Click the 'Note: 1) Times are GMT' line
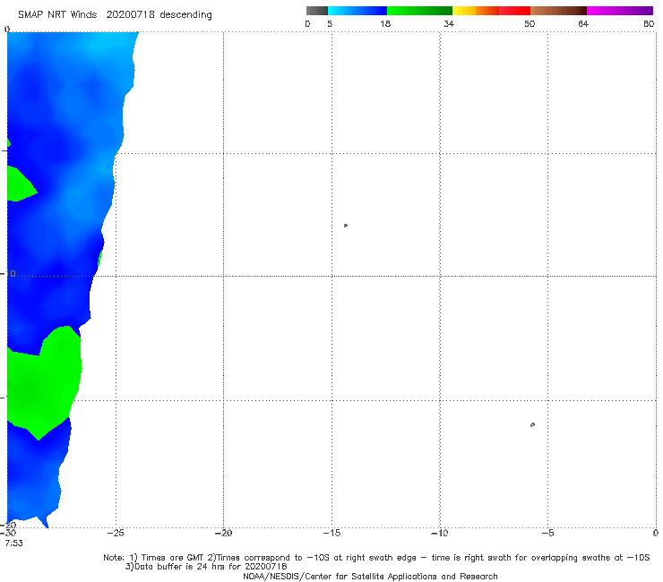Image resolution: width=663 pixels, height=582 pixels. pos(376,558)
